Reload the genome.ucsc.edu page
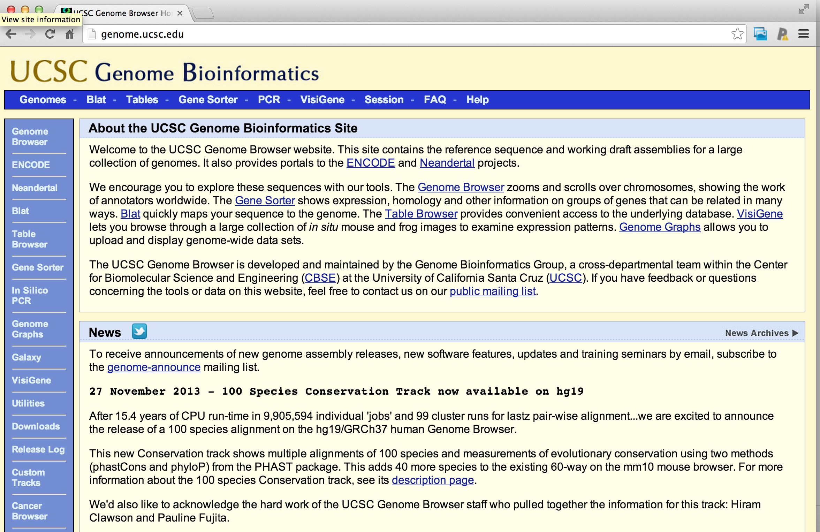Image resolution: width=820 pixels, height=532 pixels. 50,34
